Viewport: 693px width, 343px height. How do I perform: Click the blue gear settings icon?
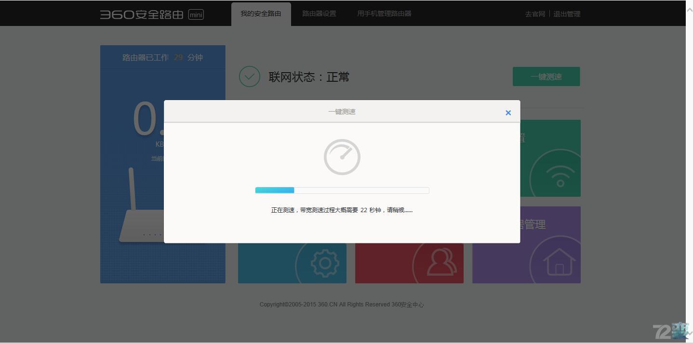click(x=324, y=263)
